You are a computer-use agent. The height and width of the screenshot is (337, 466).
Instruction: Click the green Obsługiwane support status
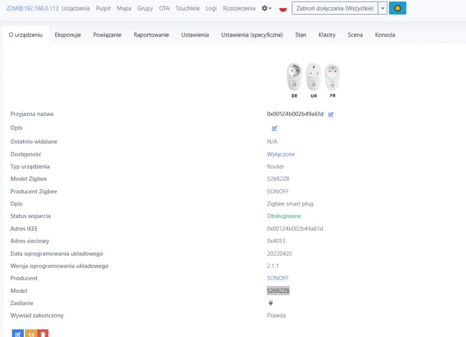[284, 216]
